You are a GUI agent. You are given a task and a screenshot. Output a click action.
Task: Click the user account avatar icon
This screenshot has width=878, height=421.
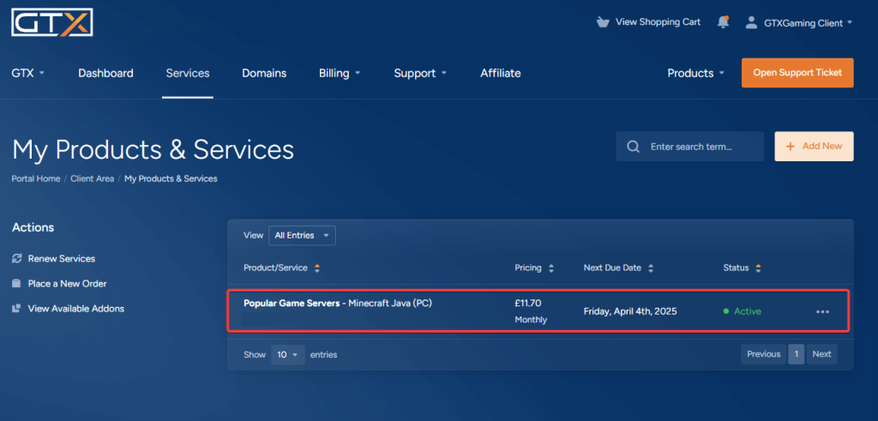point(751,23)
